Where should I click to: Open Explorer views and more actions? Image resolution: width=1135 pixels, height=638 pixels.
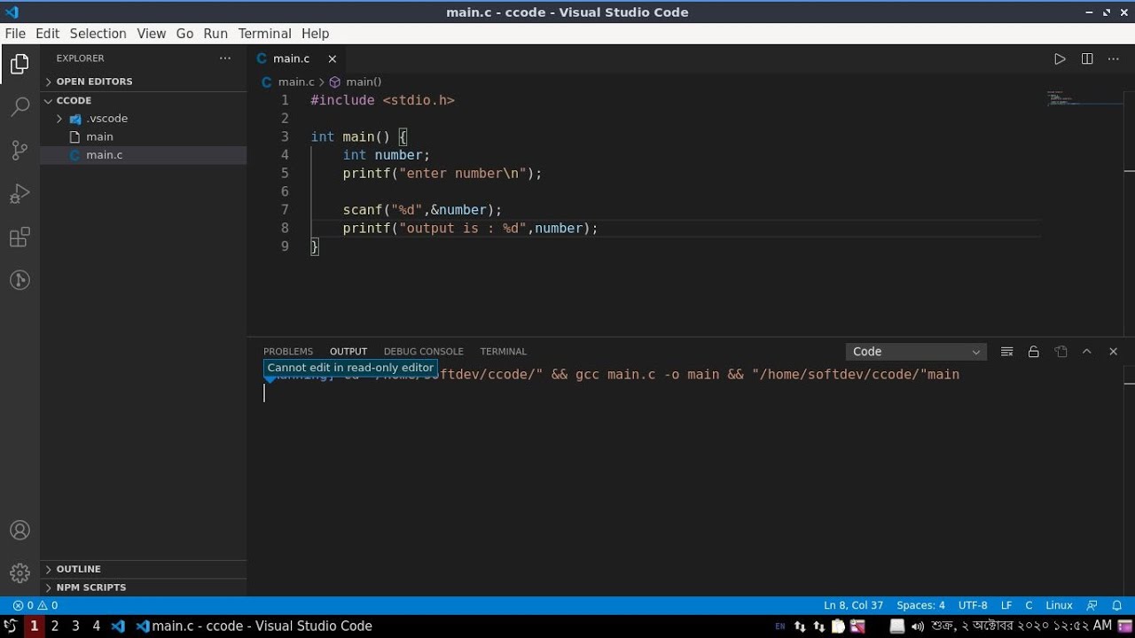[x=225, y=58]
